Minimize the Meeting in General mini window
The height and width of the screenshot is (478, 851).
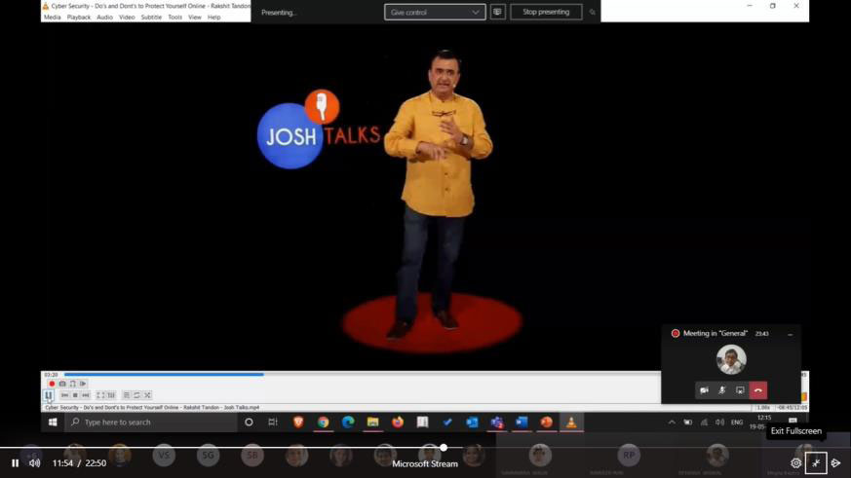(791, 334)
